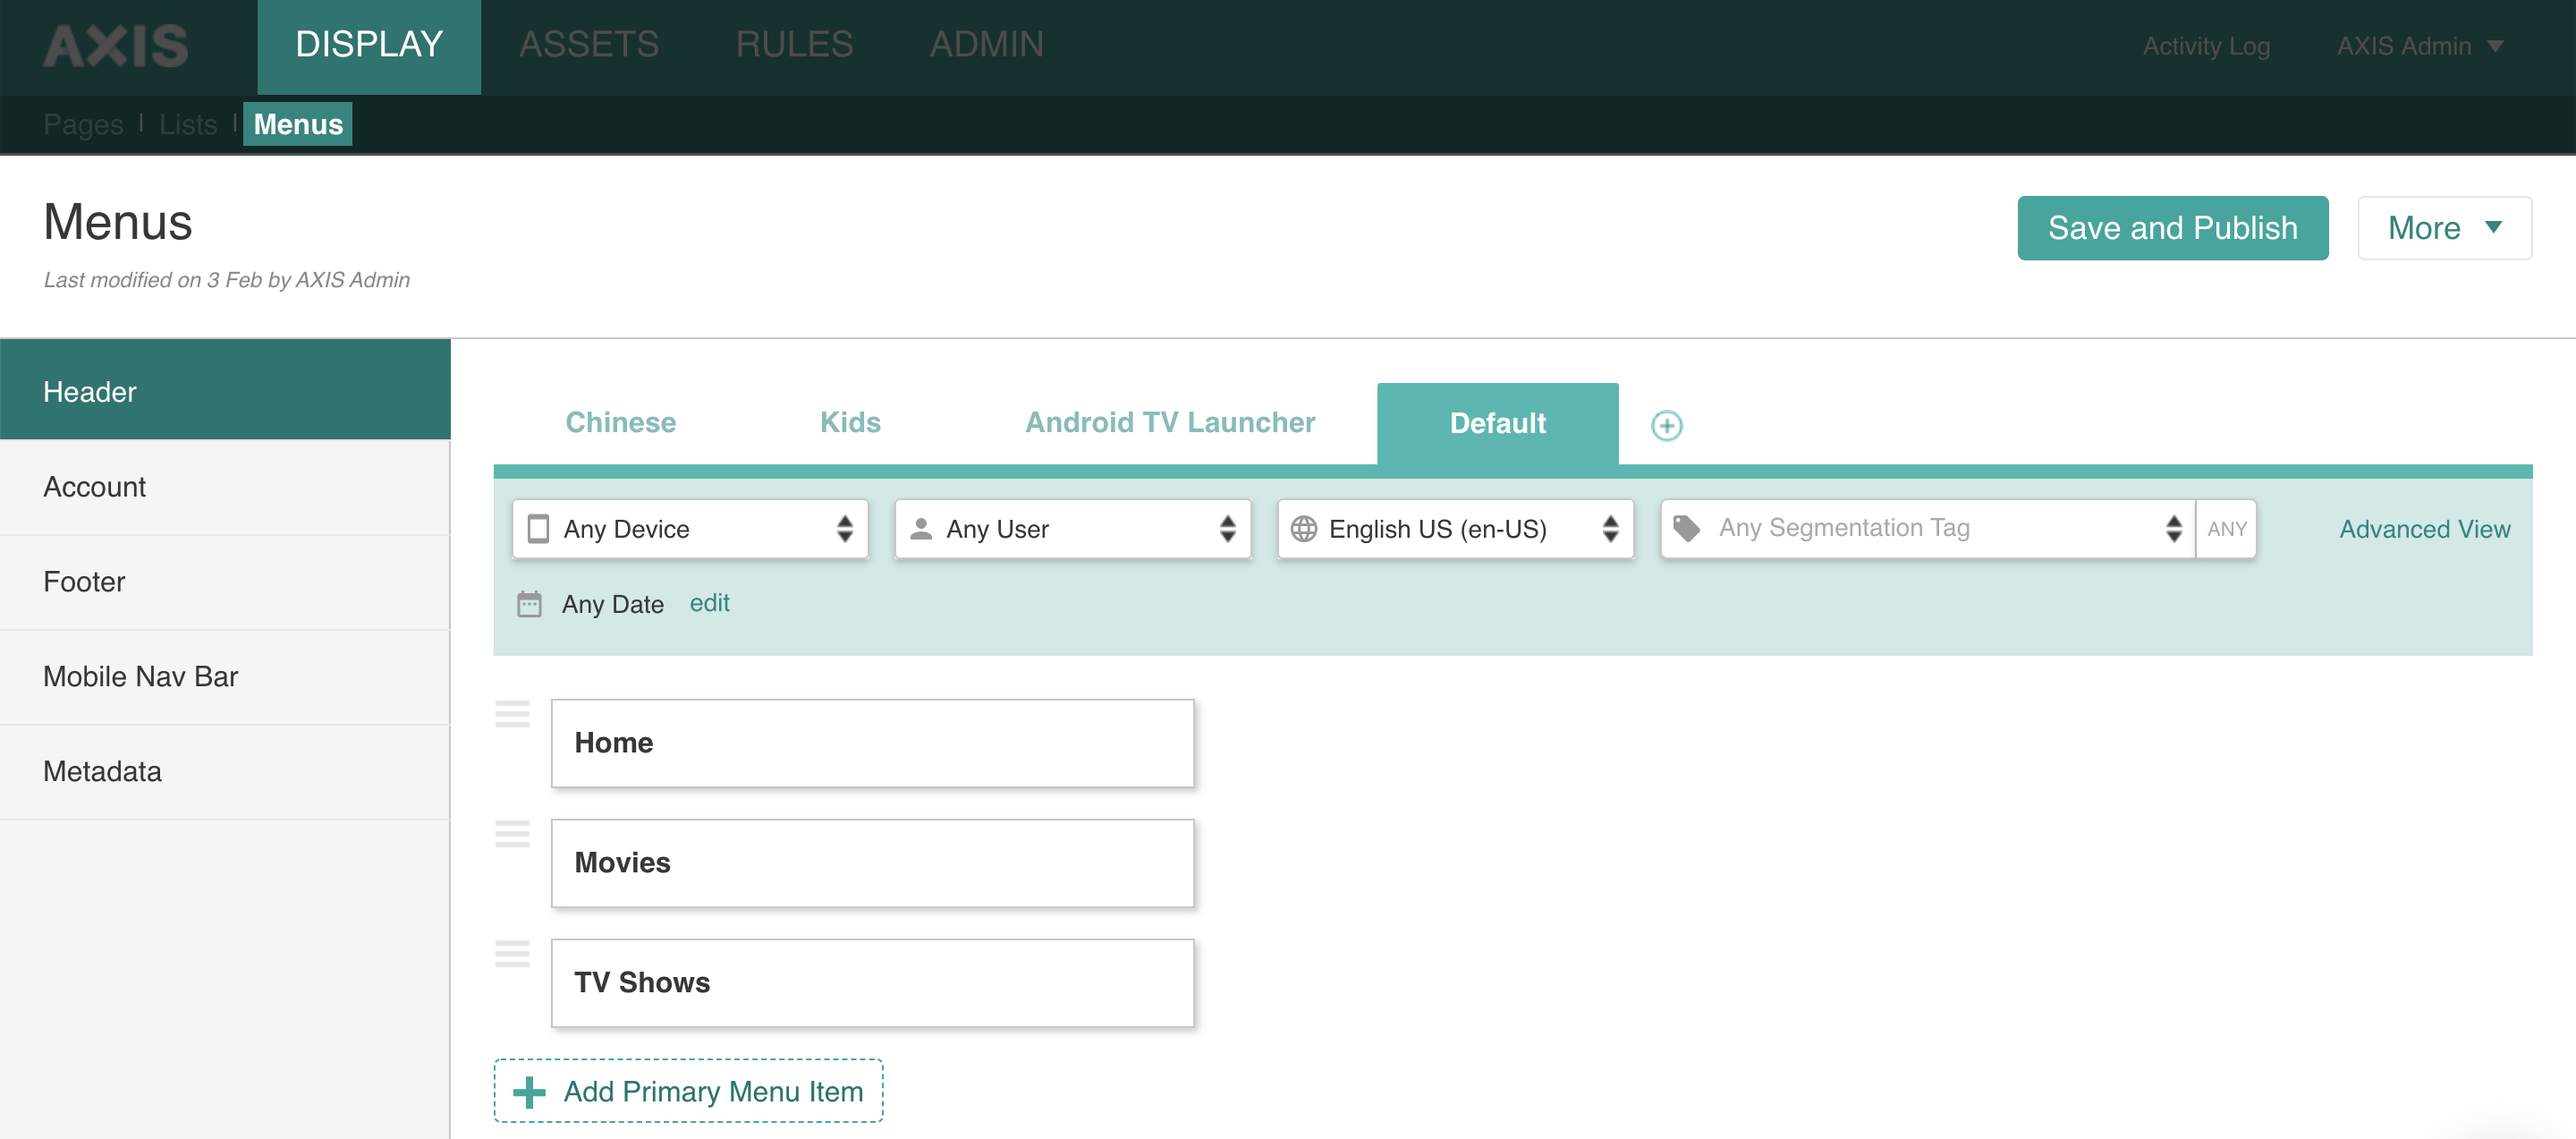Go to Pages sub-navigation

coord(83,124)
